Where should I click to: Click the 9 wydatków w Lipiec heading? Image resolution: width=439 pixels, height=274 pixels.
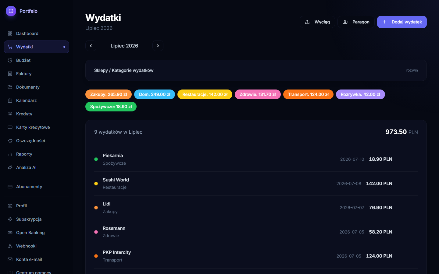(x=118, y=132)
